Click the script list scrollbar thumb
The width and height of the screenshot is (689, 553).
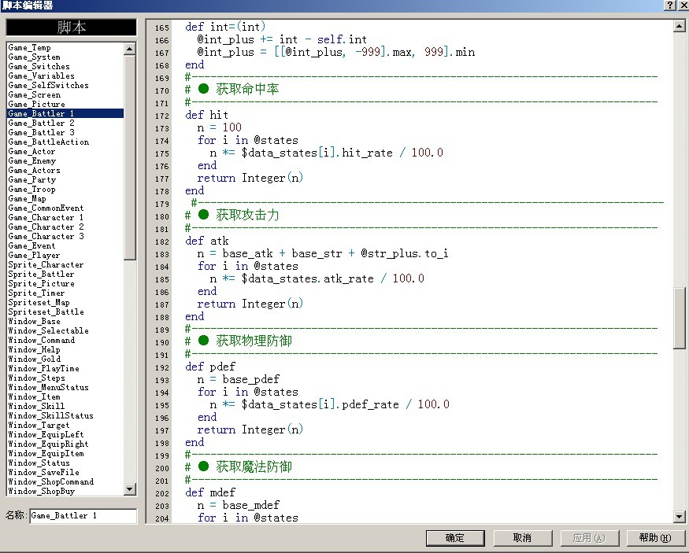point(130,157)
